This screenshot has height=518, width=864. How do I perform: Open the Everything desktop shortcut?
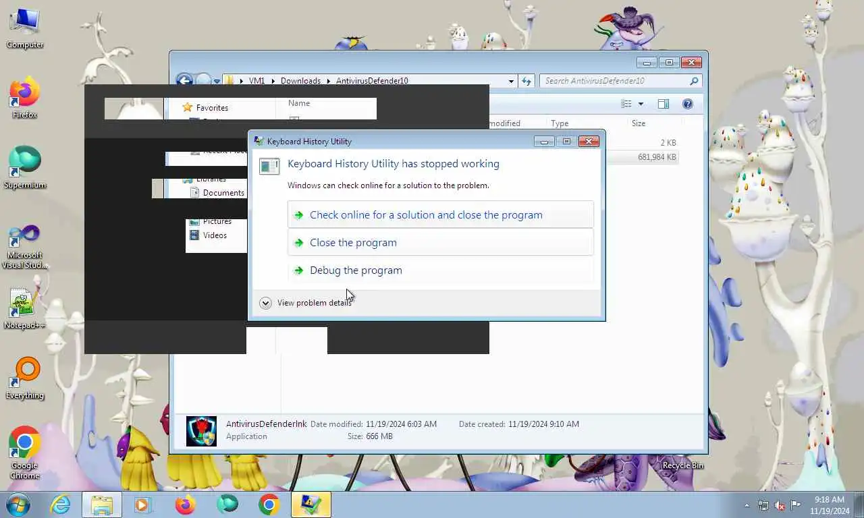24,379
